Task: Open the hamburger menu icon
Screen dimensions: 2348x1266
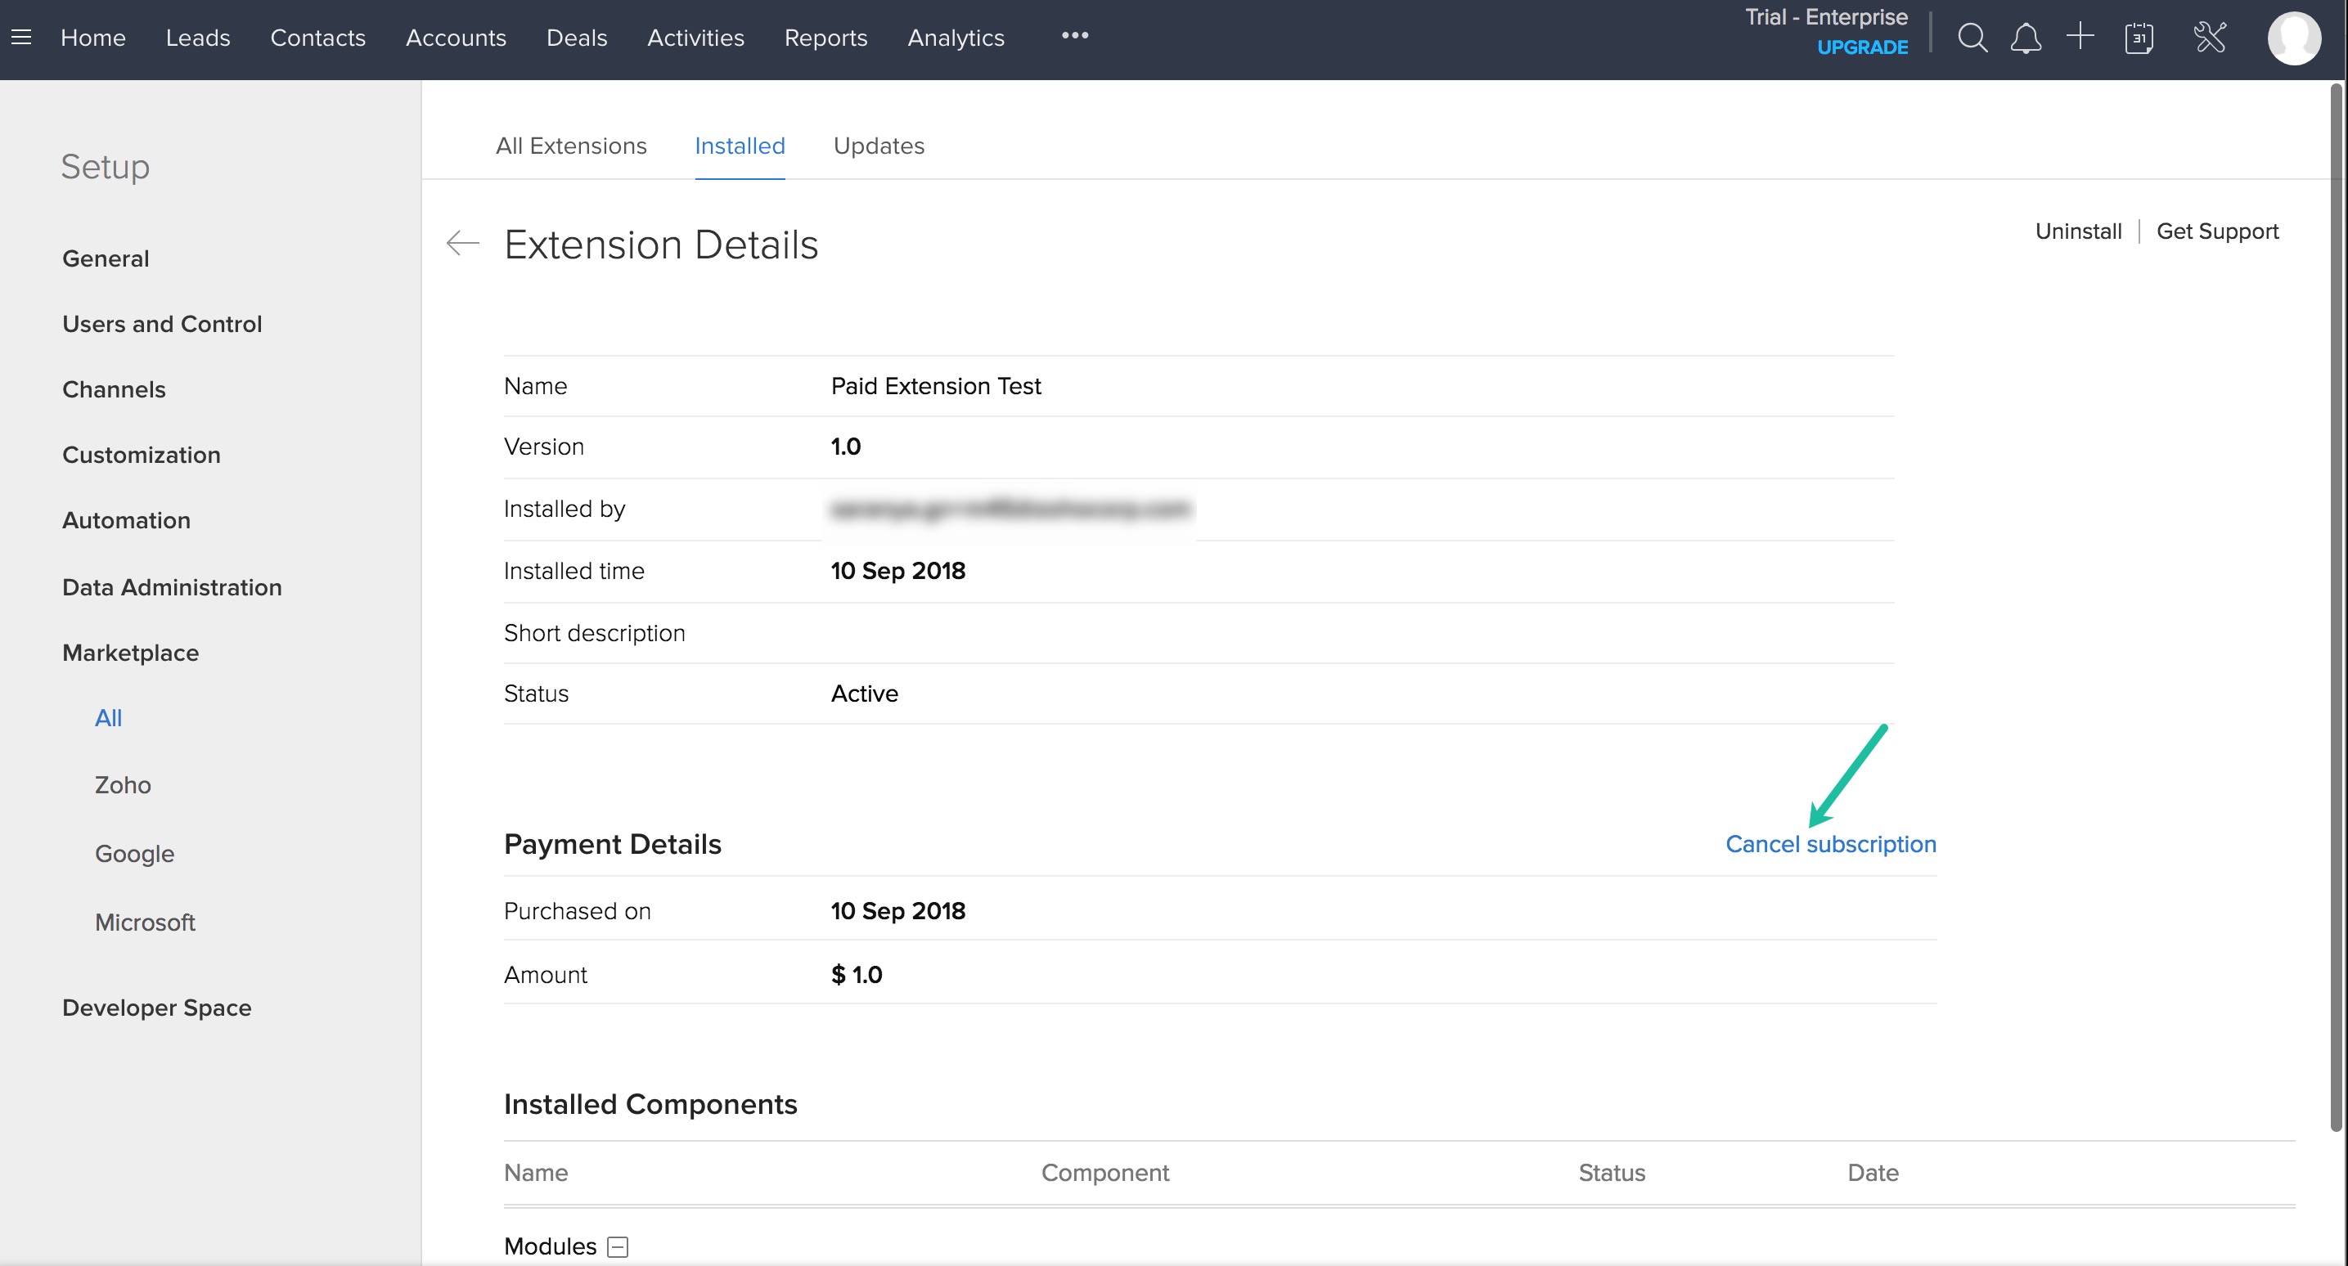Action: click(x=21, y=38)
